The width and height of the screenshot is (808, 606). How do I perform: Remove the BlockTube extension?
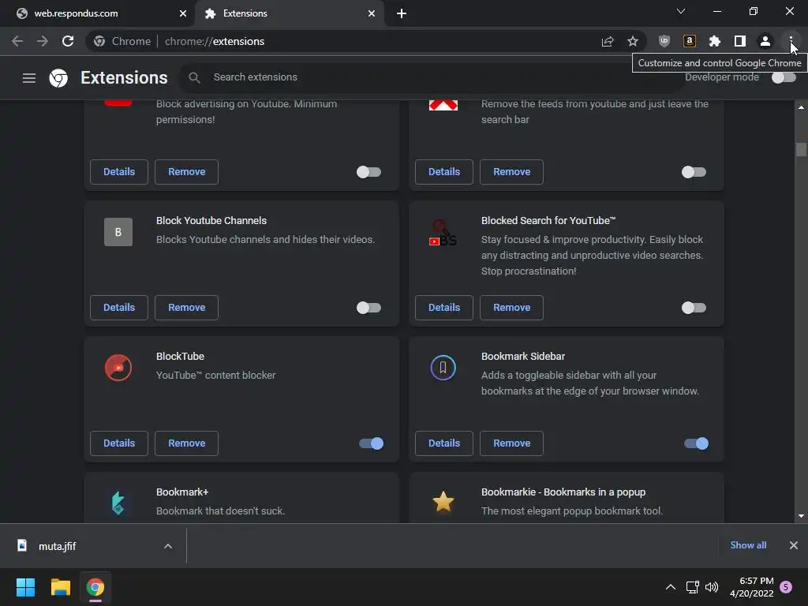point(186,443)
